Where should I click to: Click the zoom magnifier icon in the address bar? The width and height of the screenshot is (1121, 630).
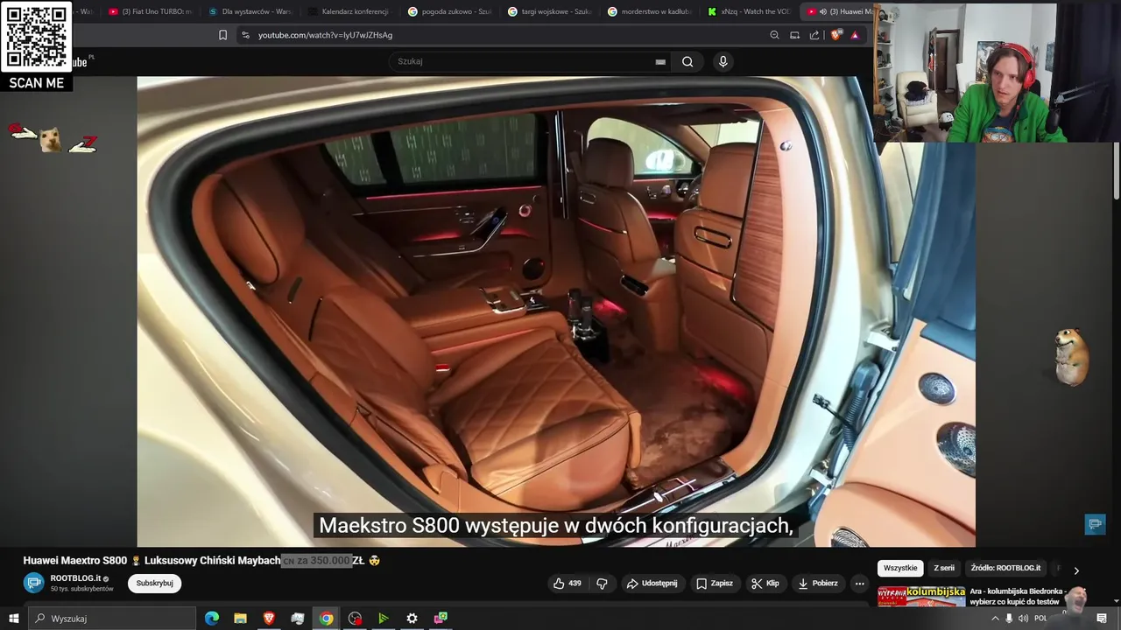point(774,35)
